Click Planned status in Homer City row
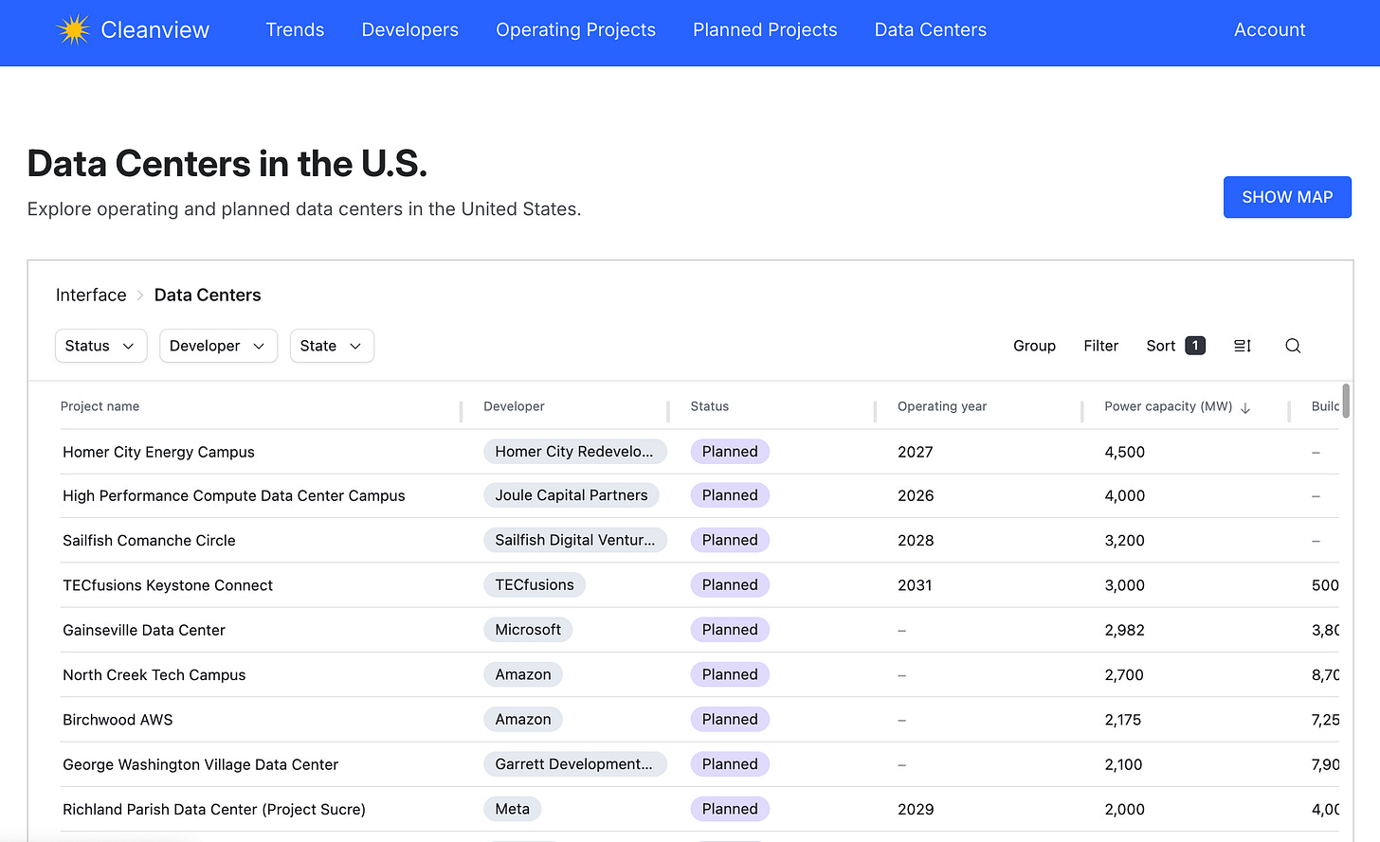Viewport: 1380px width, 842px height. click(x=730, y=452)
